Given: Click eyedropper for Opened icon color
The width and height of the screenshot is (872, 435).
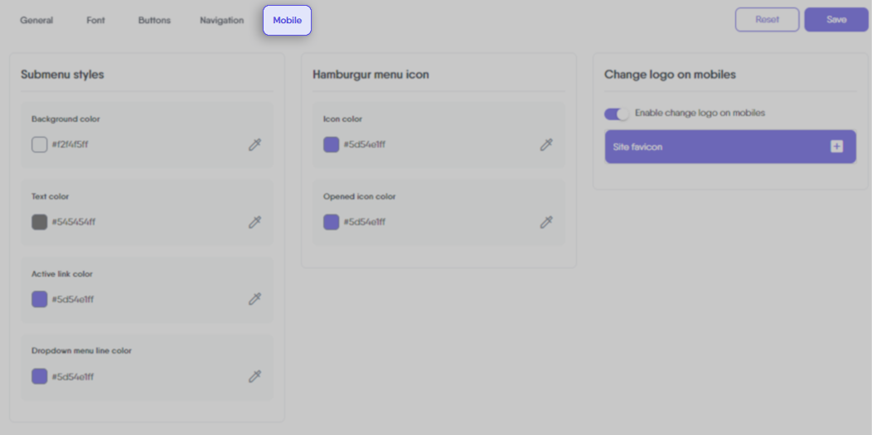Looking at the screenshot, I should point(546,222).
